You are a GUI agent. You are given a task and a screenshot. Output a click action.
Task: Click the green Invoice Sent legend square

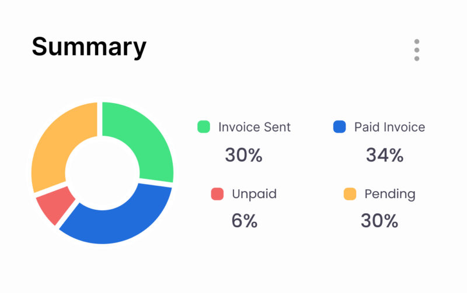tap(204, 127)
